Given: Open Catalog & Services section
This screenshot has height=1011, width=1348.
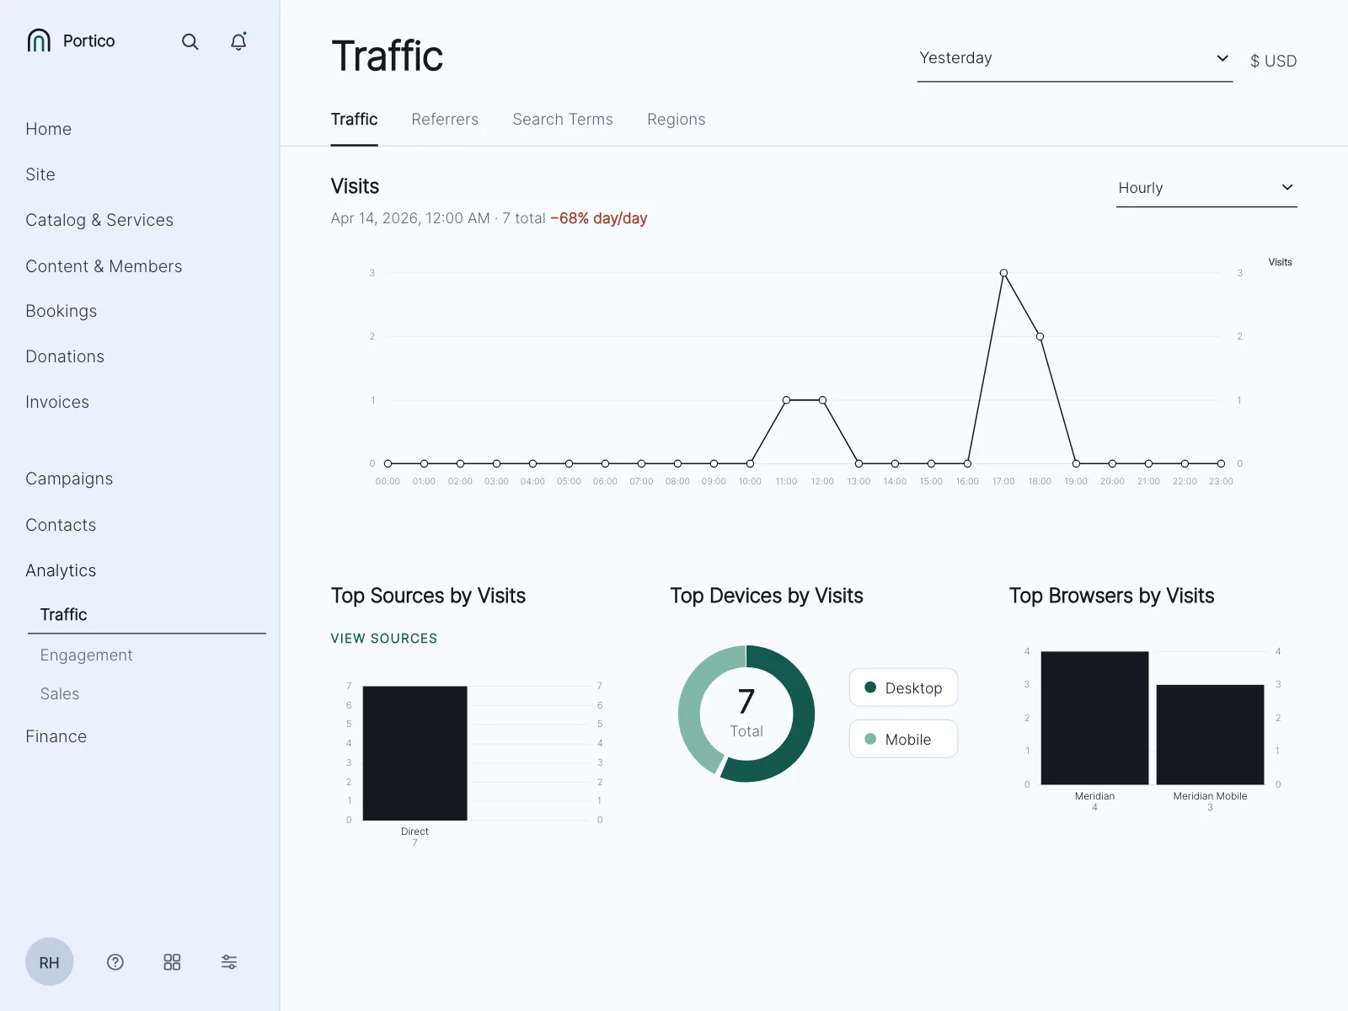Looking at the screenshot, I should [99, 220].
